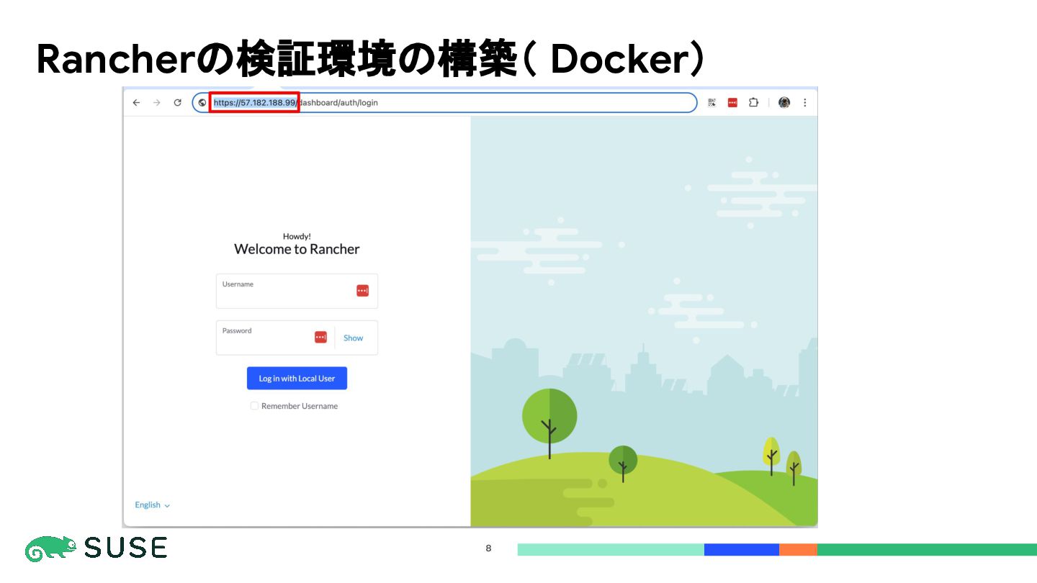Reload the page with the refresh icon
The image size is (1037, 583).
[x=177, y=103]
